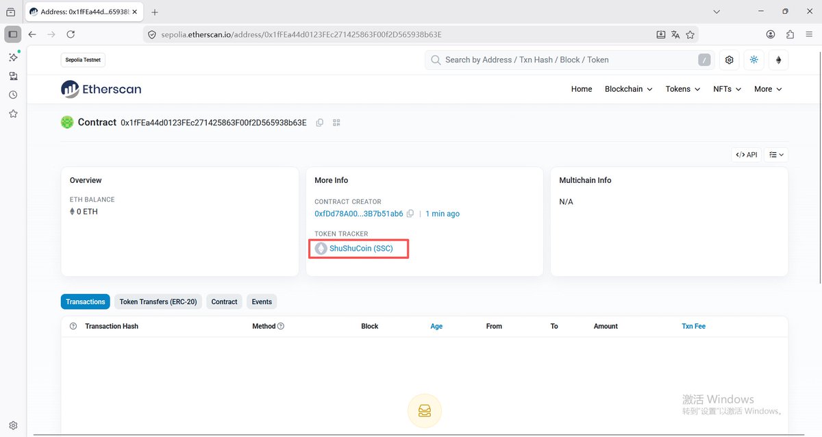Viewport: 822px width, 437px height.
Task: Install site as app icon in address bar
Action: tap(661, 34)
